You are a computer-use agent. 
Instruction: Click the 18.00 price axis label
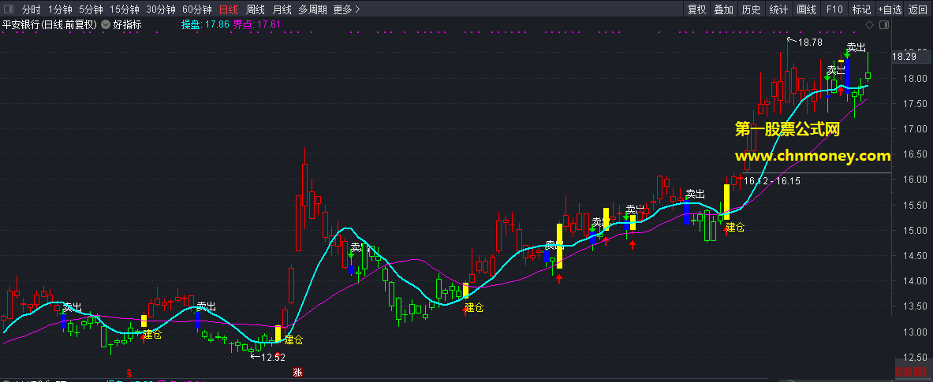[x=913, y=78]
